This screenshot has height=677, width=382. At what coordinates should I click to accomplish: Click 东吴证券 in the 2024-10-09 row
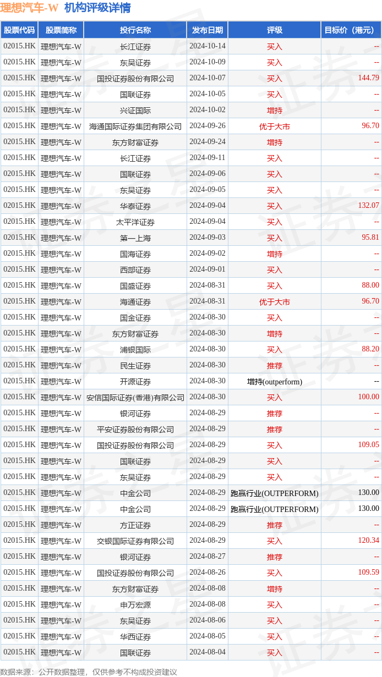[x=135, y=62]
